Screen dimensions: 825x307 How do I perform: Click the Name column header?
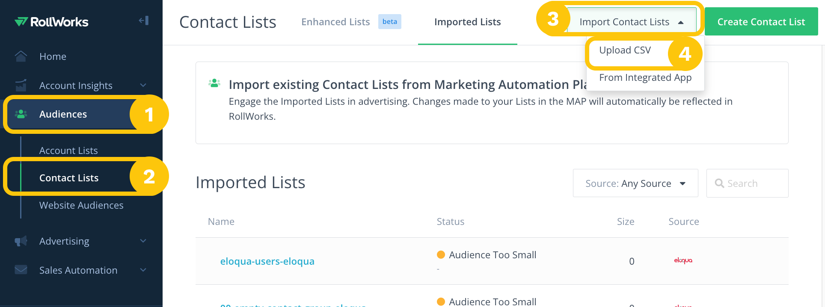click(221, 221)
